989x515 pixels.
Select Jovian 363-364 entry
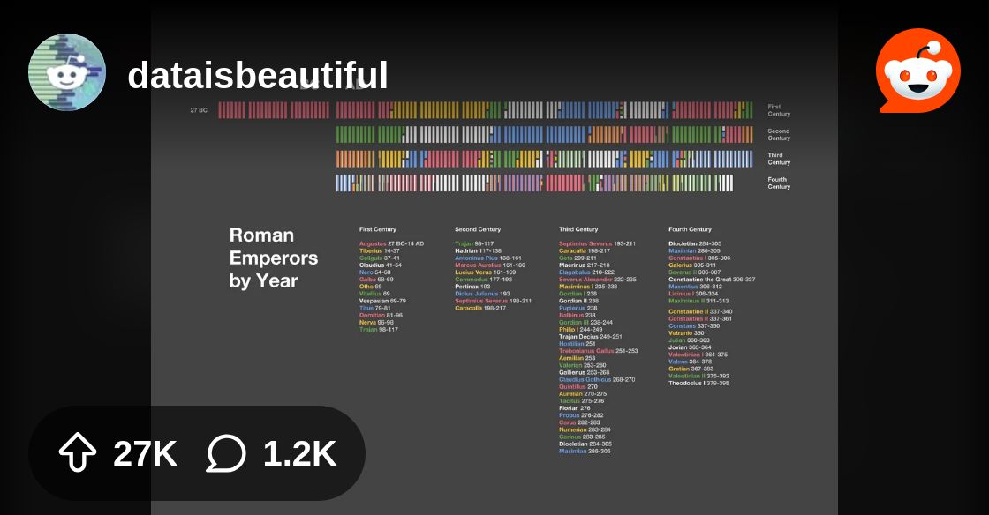[690, 347]
